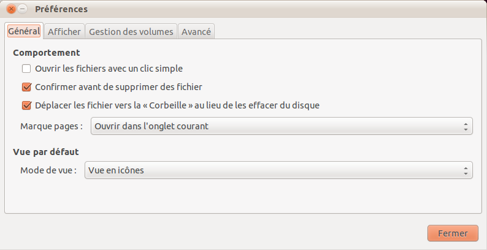Image resolution: width=487 pixels, height=250 pixels.
Task: Open the Marque pages dropdown
Action: pos(282,126)
